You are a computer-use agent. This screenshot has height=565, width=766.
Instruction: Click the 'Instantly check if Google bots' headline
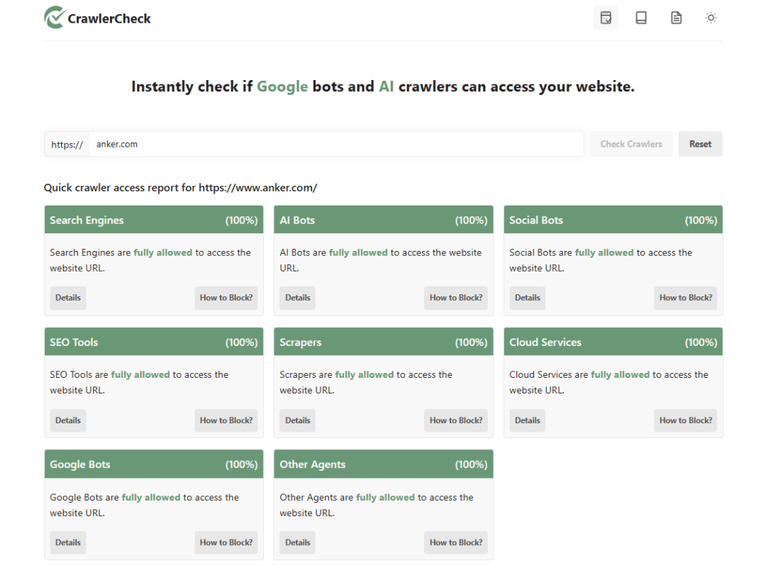383,86
